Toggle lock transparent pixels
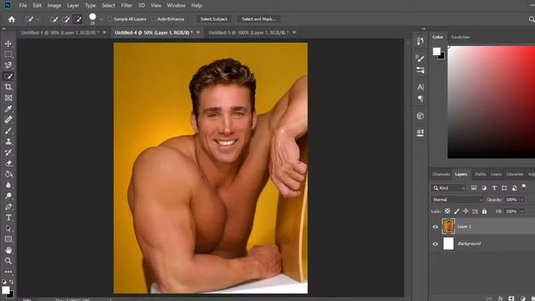 point(447,212)
